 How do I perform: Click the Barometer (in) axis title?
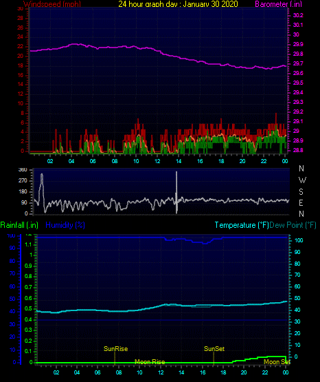tap(278, 4)
